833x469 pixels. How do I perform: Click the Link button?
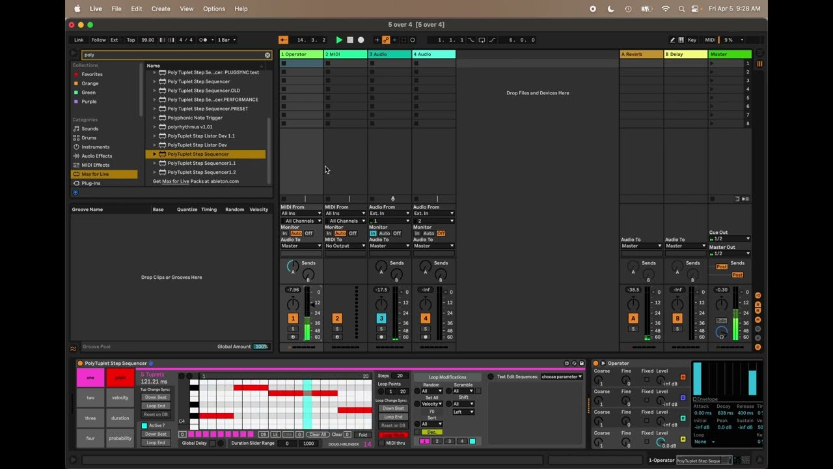[79, 40]
